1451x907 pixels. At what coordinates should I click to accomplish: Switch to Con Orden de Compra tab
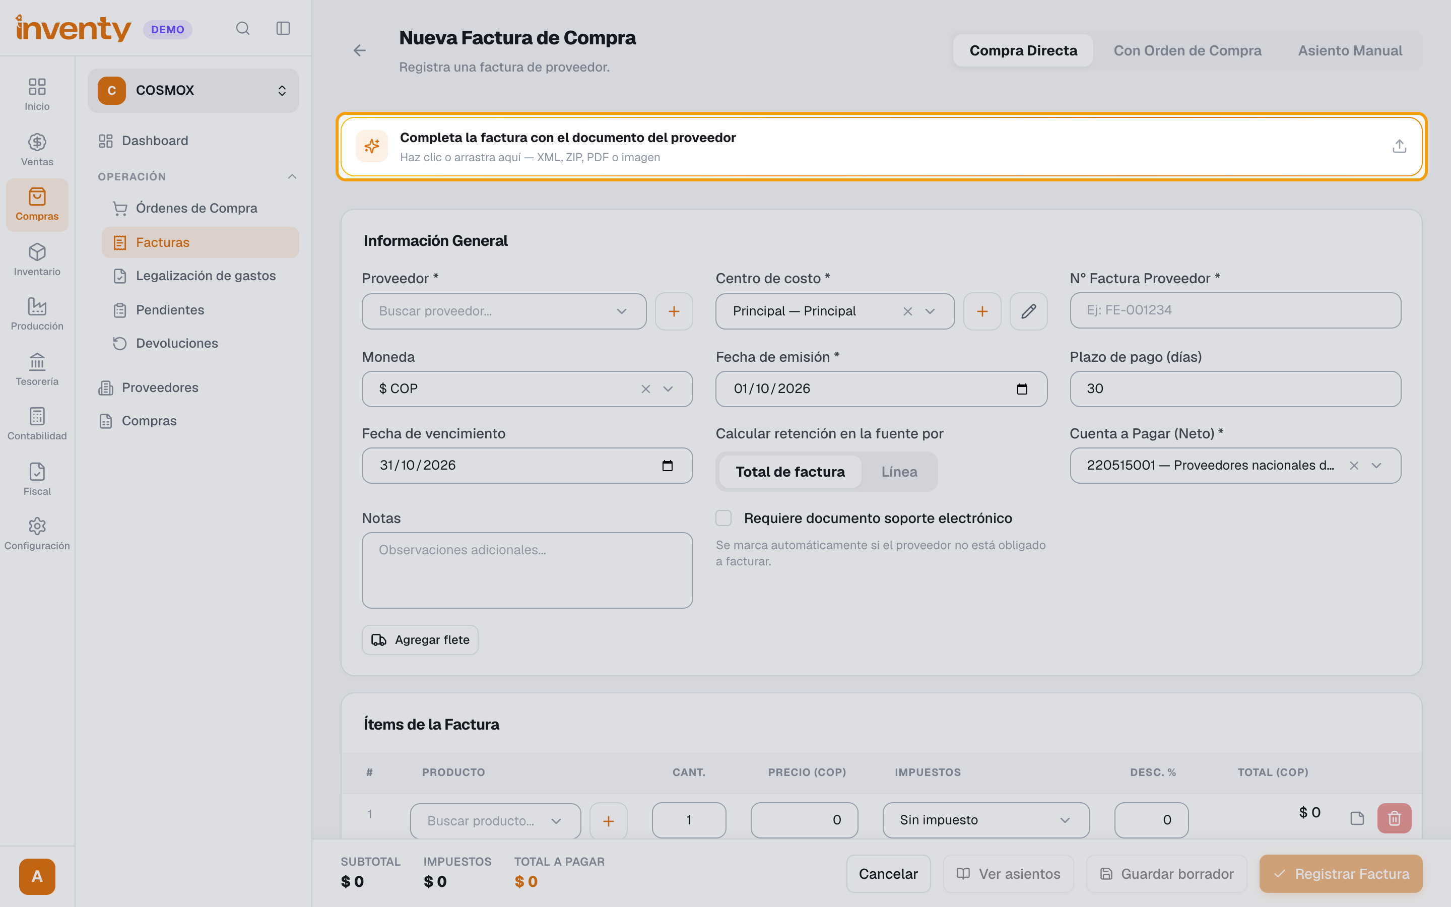point(1187,50)
